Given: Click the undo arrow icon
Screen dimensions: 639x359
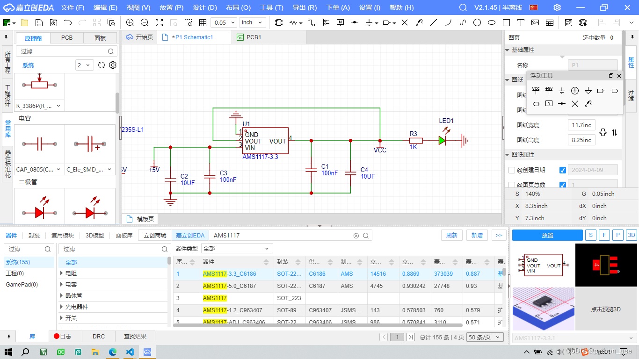Looking at the screenshot, I should (68, 22).
